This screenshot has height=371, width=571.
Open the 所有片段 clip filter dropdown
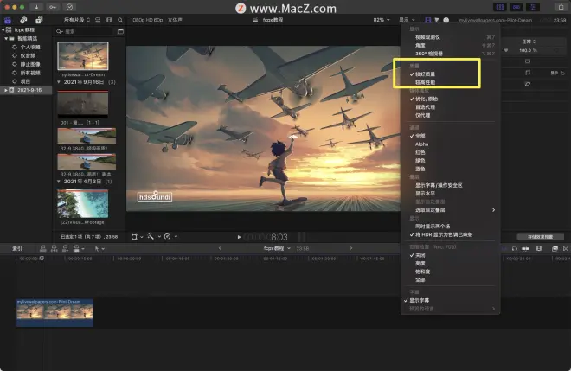coord(77,20)
